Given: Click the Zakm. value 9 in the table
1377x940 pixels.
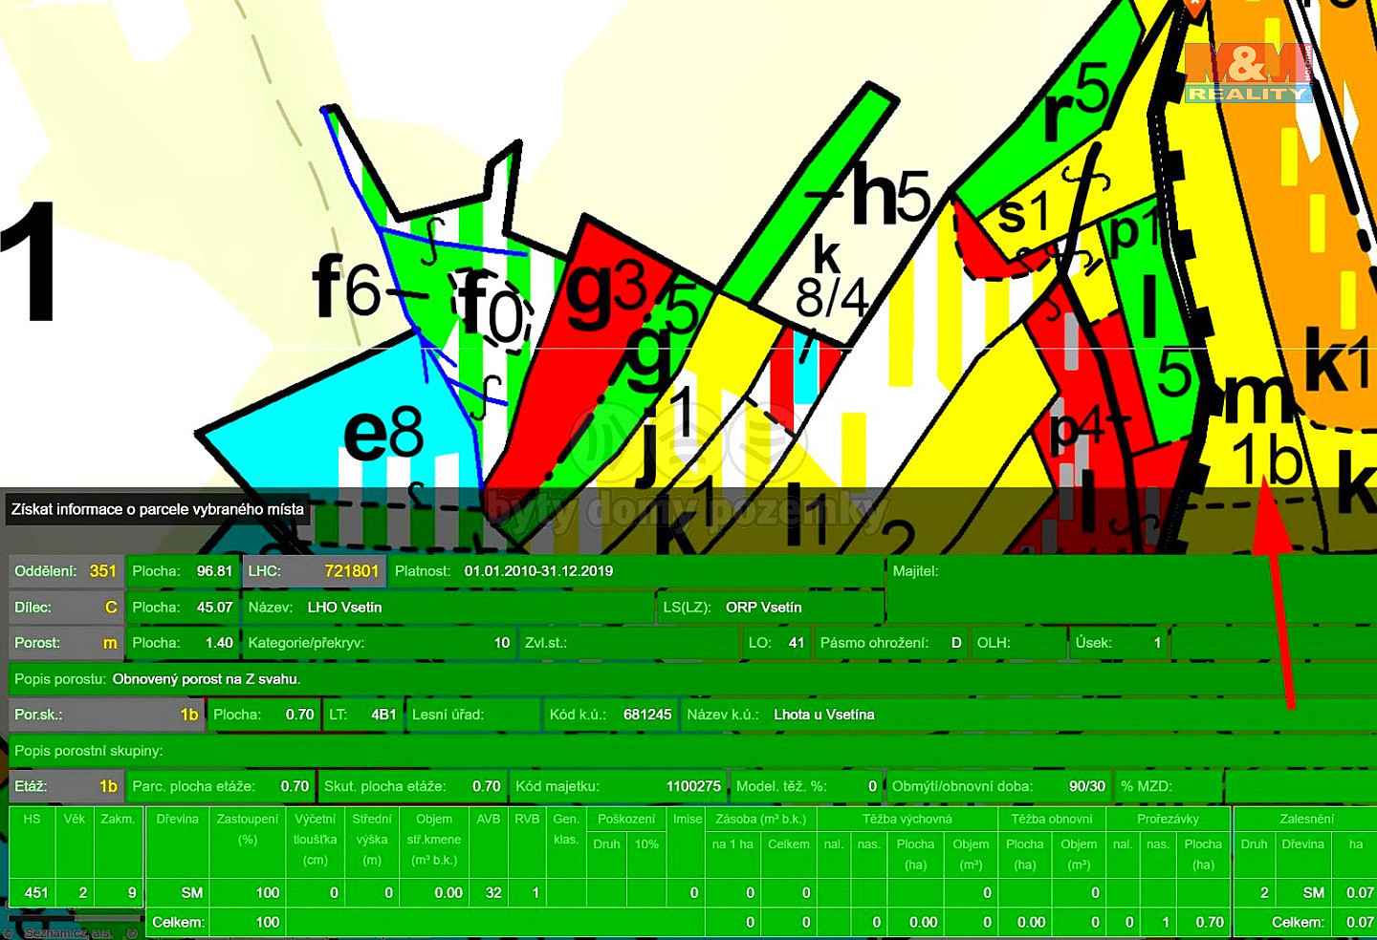Looking at the screenshot, I should (x=132, y=893).
